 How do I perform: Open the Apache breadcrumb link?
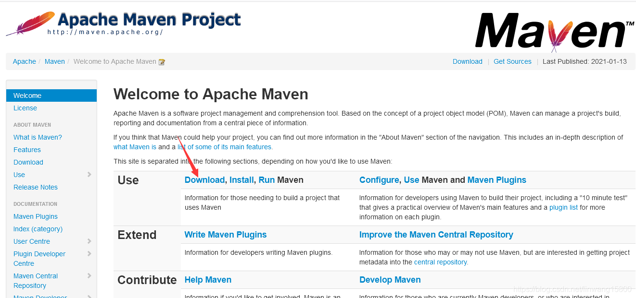[25, 61]
